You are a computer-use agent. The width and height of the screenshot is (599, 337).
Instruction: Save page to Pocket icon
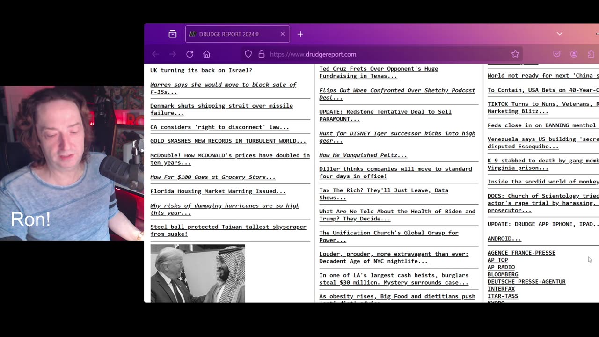(556, 54)
